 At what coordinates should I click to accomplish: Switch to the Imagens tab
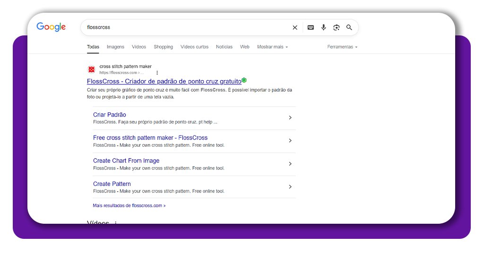pyautogui.click(x=115, y=47)
